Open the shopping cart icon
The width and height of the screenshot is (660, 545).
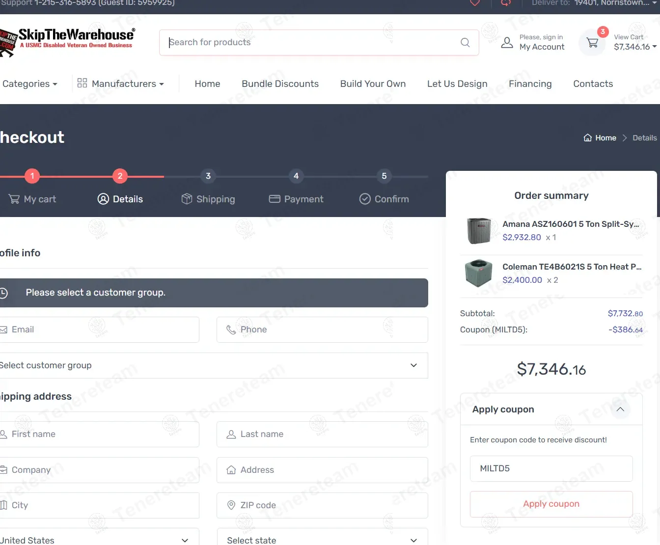[x=592, y=43]
